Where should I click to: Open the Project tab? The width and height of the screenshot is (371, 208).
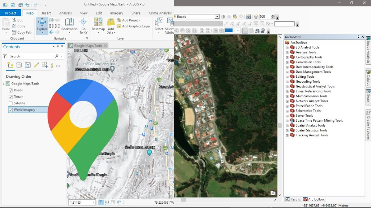(11, 13)
